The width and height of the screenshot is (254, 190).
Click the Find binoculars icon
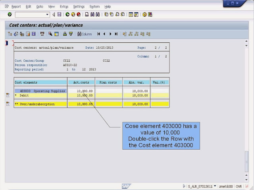[92, 15]
